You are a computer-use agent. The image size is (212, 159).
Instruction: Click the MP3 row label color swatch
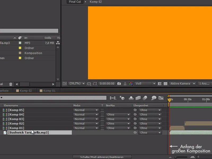[20, 43]
